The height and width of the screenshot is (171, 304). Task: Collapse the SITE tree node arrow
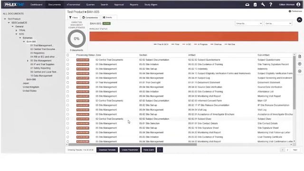(x=16, y=34)
